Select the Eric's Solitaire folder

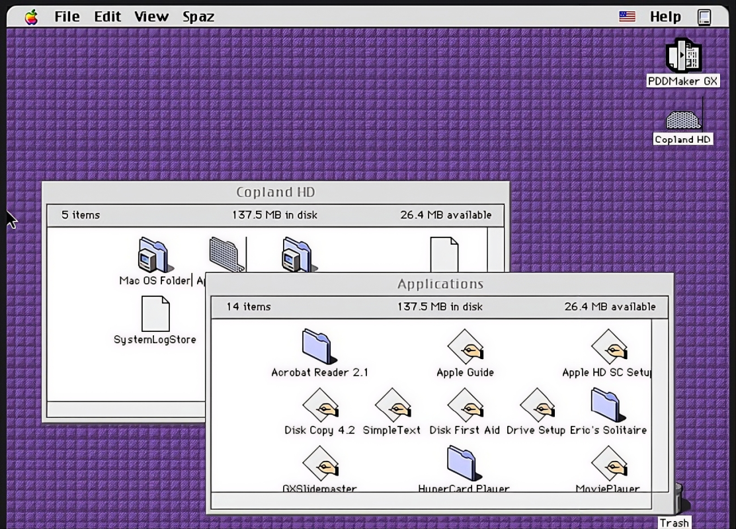pyautogui.click(x=608, y=405)
